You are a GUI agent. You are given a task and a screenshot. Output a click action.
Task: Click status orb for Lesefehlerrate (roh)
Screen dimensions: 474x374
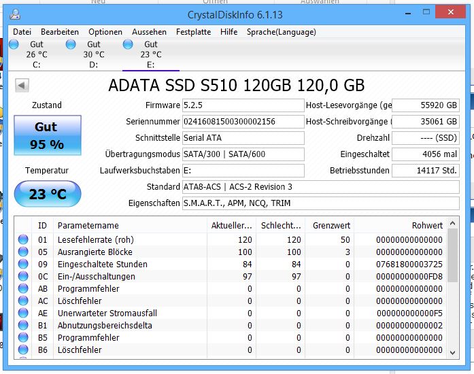pyautogui.click(x=23, y=239)
